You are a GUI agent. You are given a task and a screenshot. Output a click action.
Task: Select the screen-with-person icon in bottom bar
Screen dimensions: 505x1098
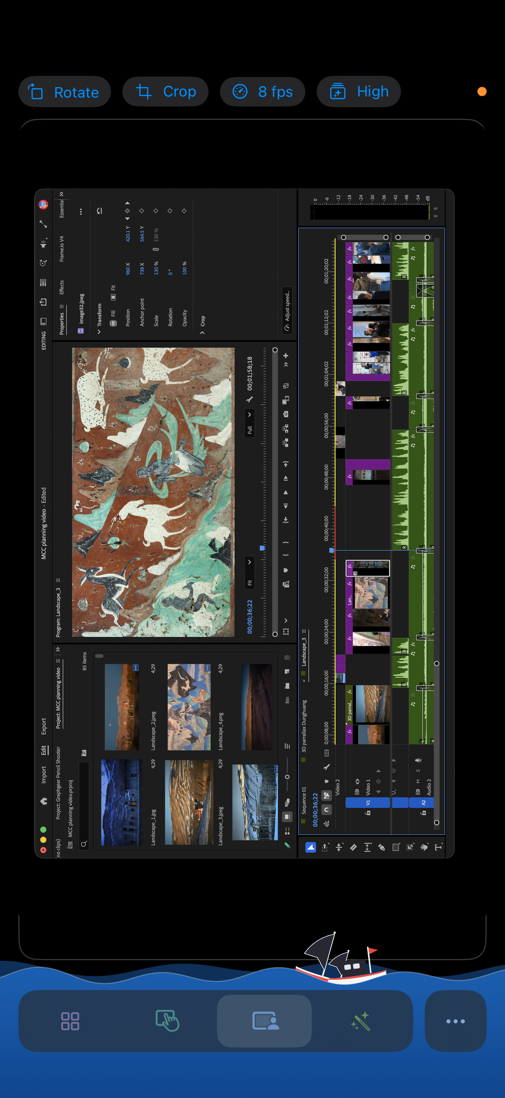(x=264, y=1021)
